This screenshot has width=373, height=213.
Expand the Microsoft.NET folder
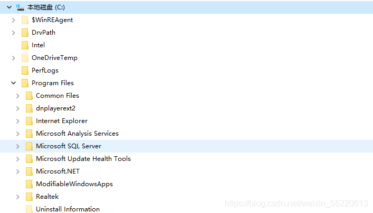[18, 171]
